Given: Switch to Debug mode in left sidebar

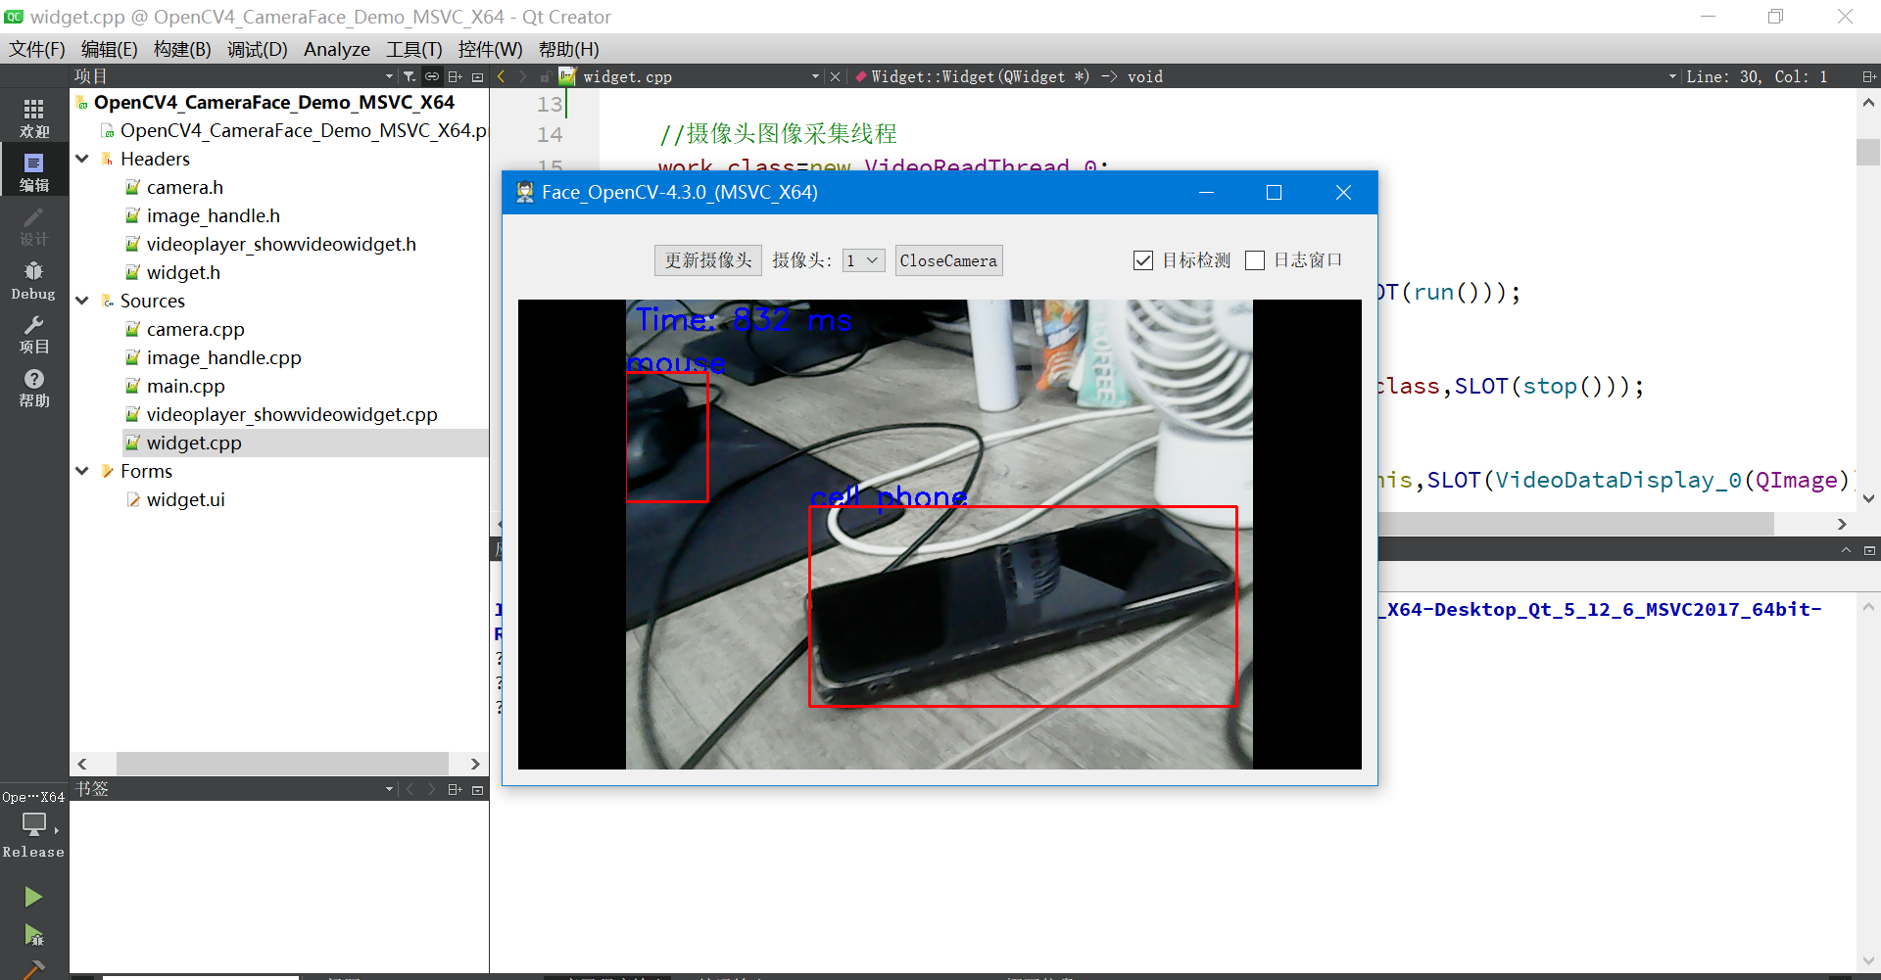Looking at the screenshot, I should (33, 278).
